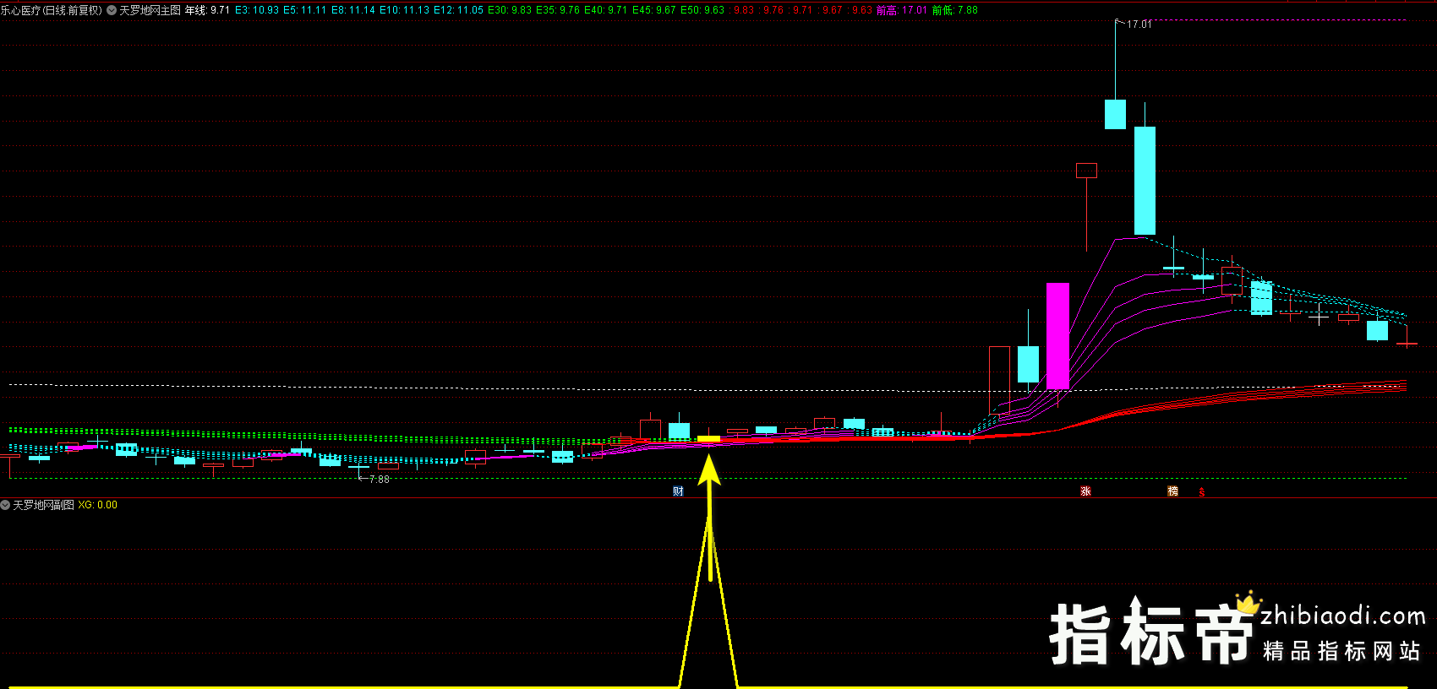Click the 天罗地网副图 indicator name

coord(43,505)
